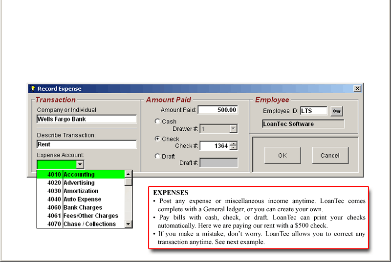The height and width of the screenshot is (262, 391).
Task: Click the account list scrollbar thumb
Action: click(x=128, y=182)
